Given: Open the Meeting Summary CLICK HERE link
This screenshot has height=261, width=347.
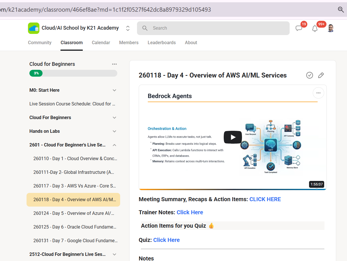Looking at the screenshot, I should (x=265, y=199).
